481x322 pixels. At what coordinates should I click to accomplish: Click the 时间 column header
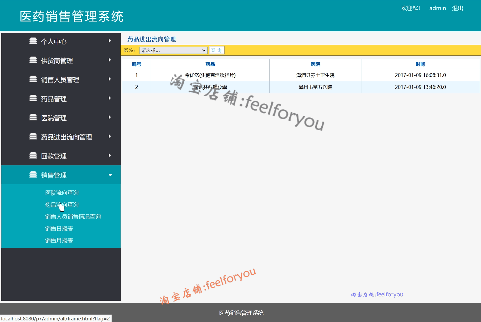(x=421, y=64)
